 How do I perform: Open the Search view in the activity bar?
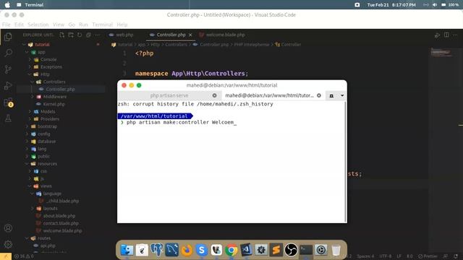coord(8,53)
